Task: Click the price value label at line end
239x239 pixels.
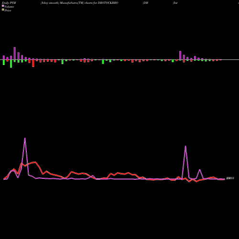Action: coord(230,178)
